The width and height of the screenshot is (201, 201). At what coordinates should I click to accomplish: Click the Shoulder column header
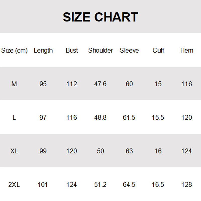pyautogui.click(x=100, y=51)
